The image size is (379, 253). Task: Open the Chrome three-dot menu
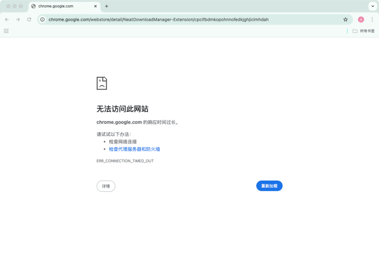(372, 19)
